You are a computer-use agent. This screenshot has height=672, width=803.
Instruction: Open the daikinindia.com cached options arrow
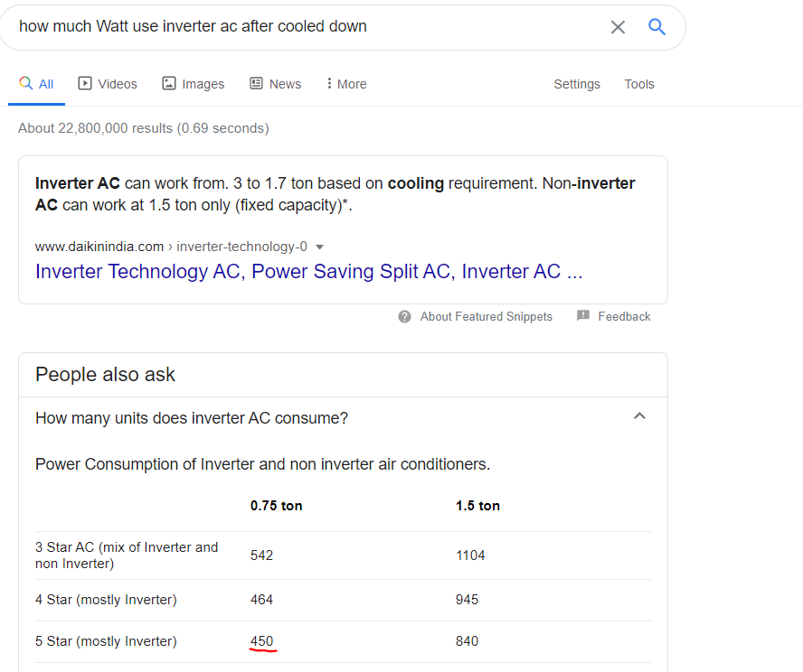click(x=319, y=247)
